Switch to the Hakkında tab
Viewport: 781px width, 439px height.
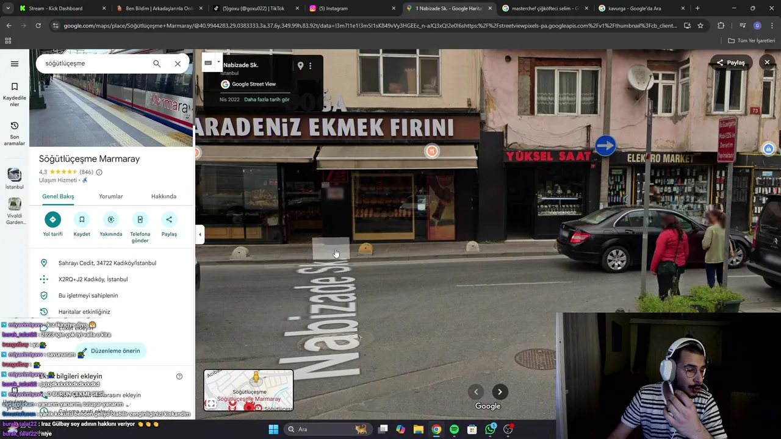164,196
